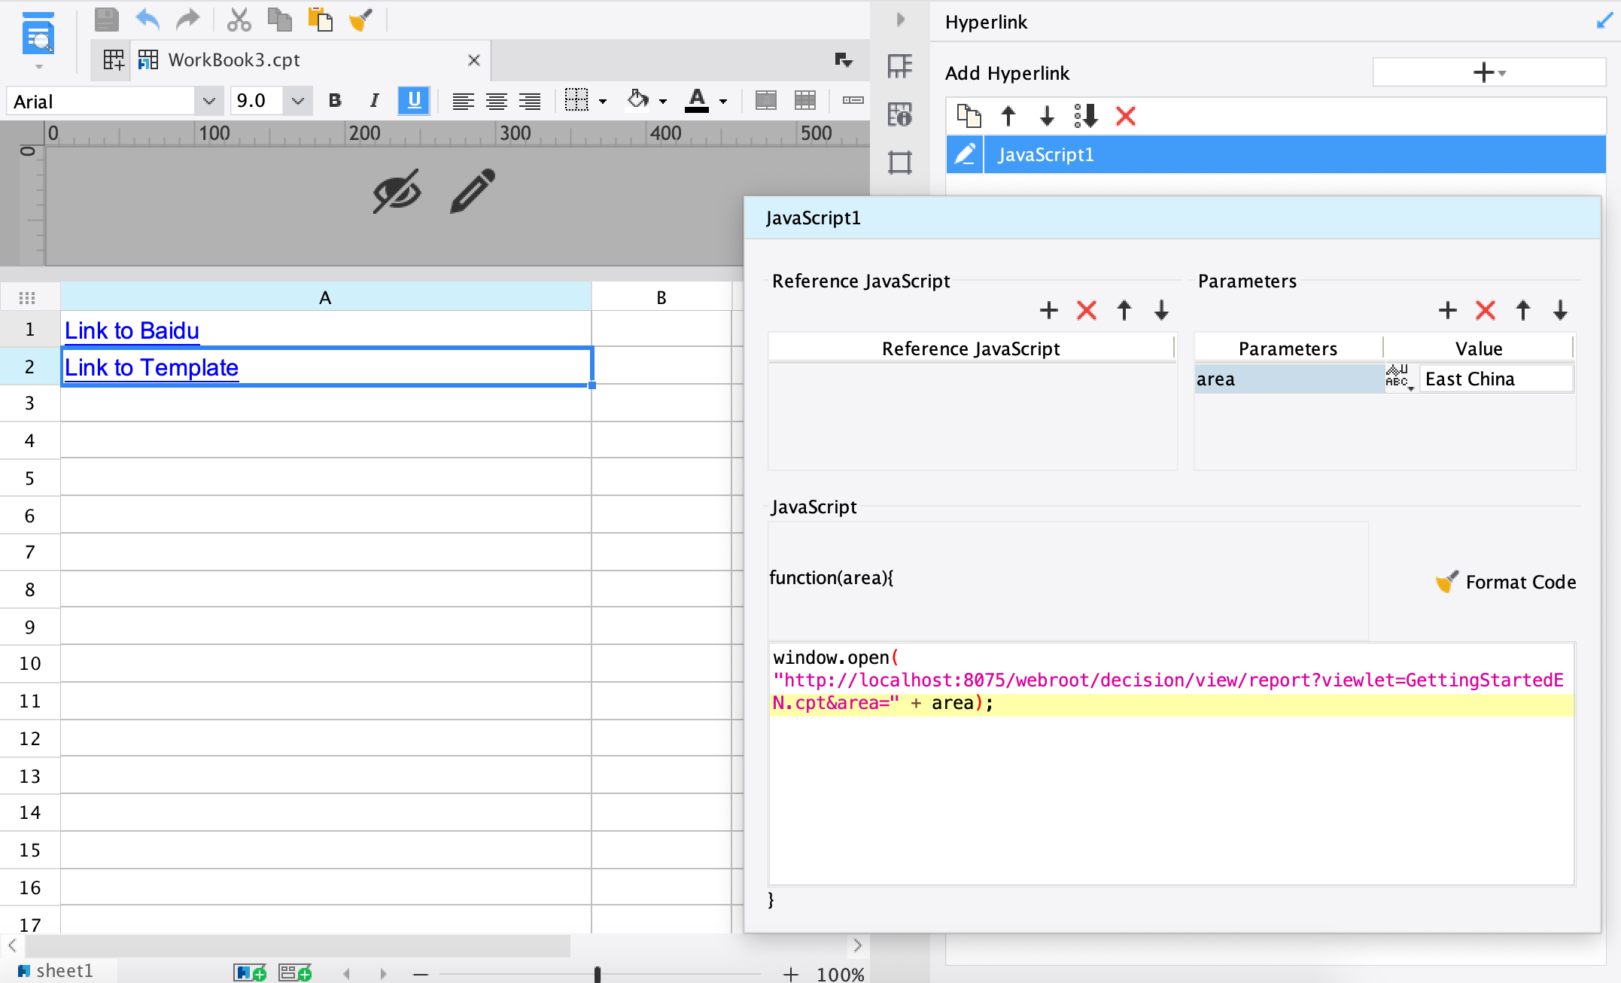
Task: Toggle italic formatting
Action: (x=374, y=100)
